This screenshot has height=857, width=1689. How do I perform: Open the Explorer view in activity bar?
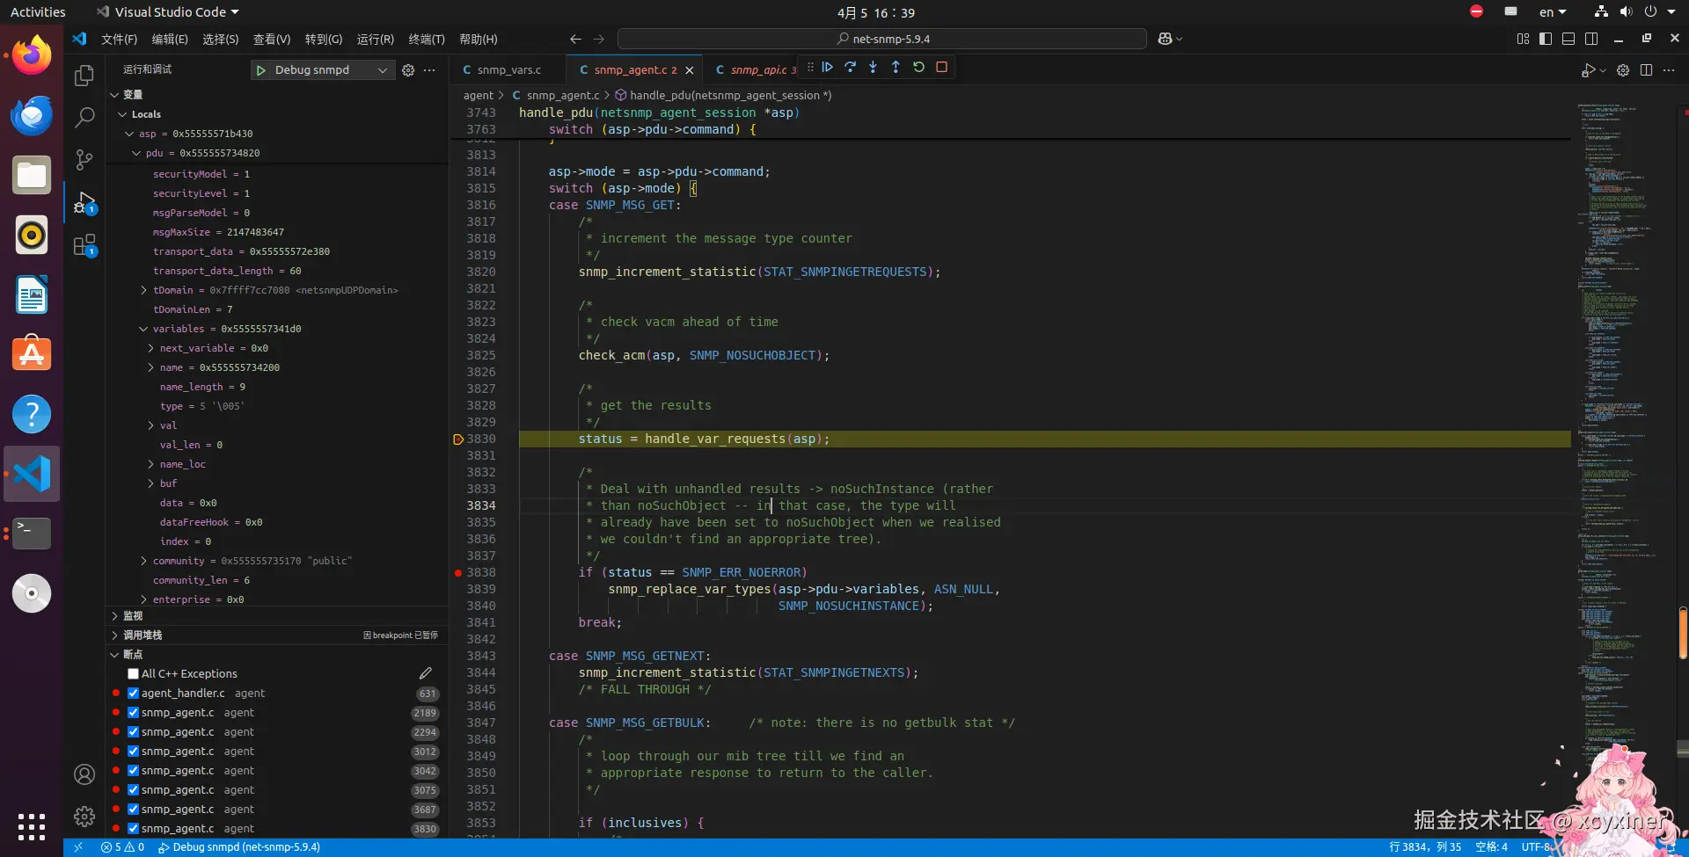pyautogui.click(x=84, y=76)
